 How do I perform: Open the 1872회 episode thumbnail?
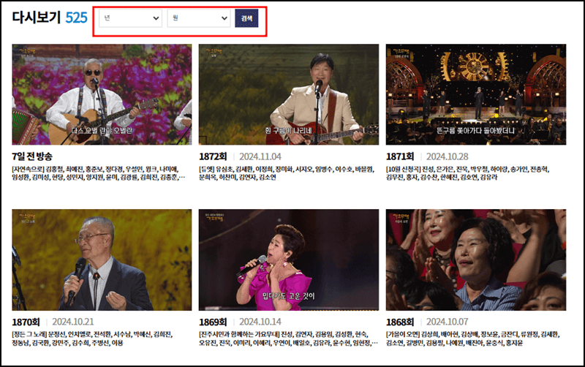point(289,94)
